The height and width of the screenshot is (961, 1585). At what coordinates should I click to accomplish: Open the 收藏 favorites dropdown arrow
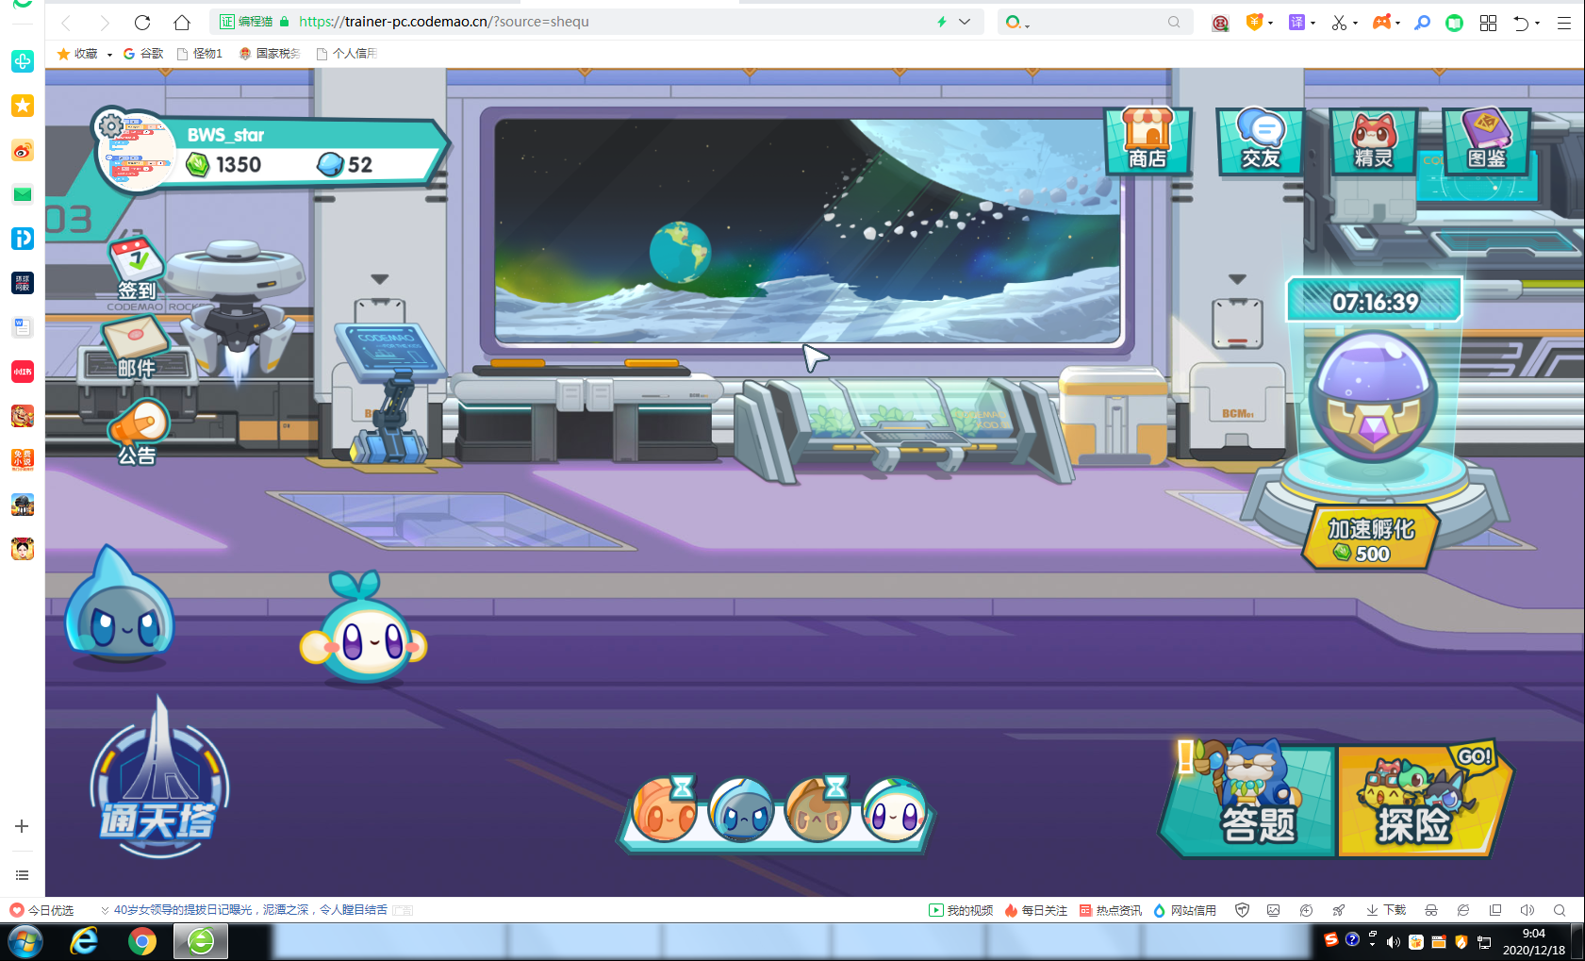click(109, 55)
